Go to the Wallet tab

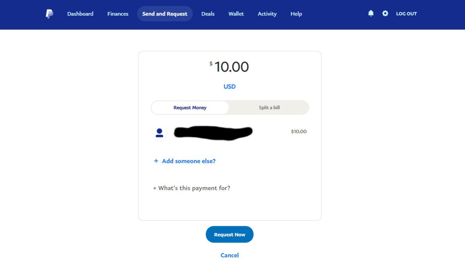coord(236,13)
